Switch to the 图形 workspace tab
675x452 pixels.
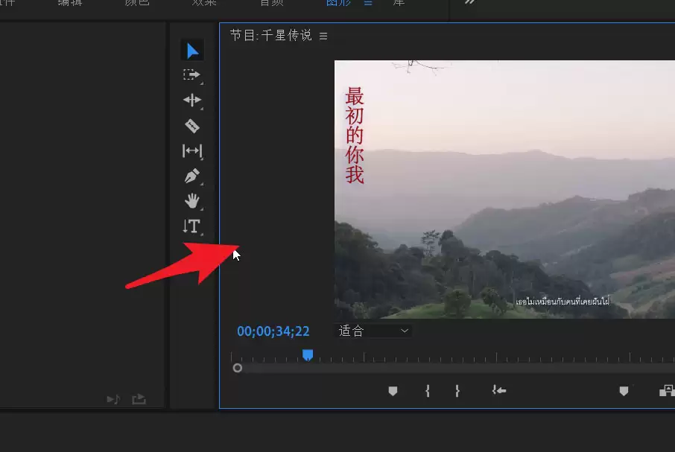(x=338, y=3)
